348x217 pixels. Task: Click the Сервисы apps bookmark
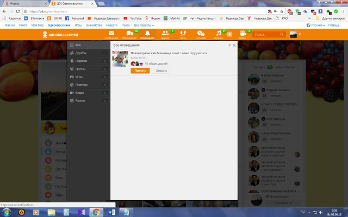[11, 18]
